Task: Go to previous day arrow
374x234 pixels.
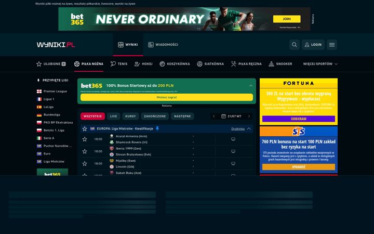Action: [x=213, y=116]
